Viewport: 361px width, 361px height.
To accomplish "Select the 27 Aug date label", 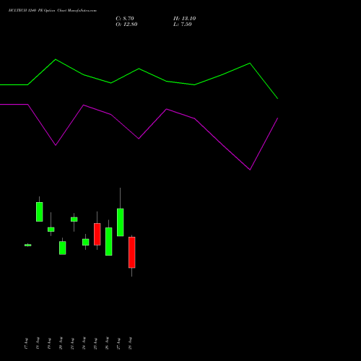I will [118, 344].
